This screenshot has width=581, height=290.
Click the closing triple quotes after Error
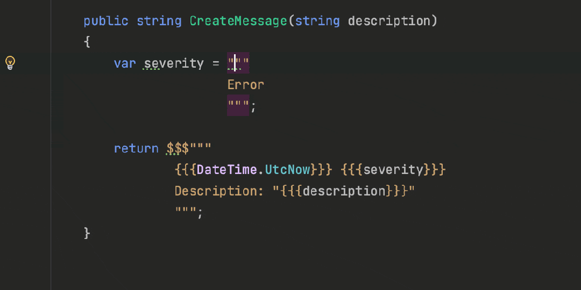238,105
